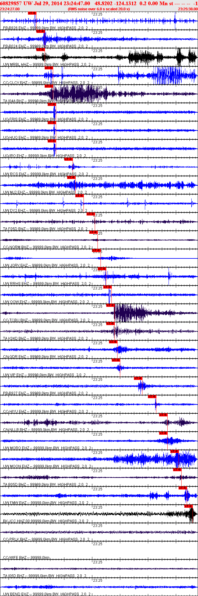
Task: Click the red pick marker above DY2 trace
Action: (79, 196)
